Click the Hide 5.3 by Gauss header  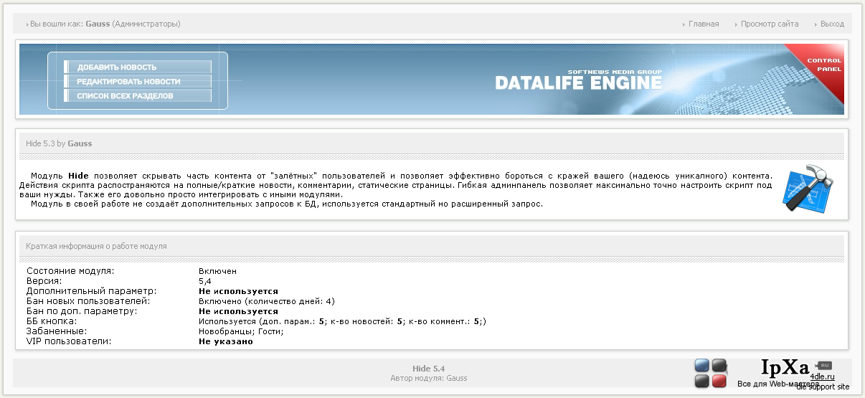click(x=59, y=143)
